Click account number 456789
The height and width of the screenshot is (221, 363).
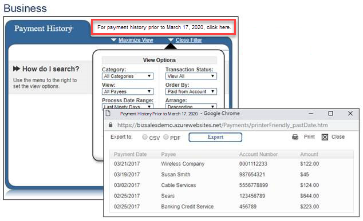248,207
